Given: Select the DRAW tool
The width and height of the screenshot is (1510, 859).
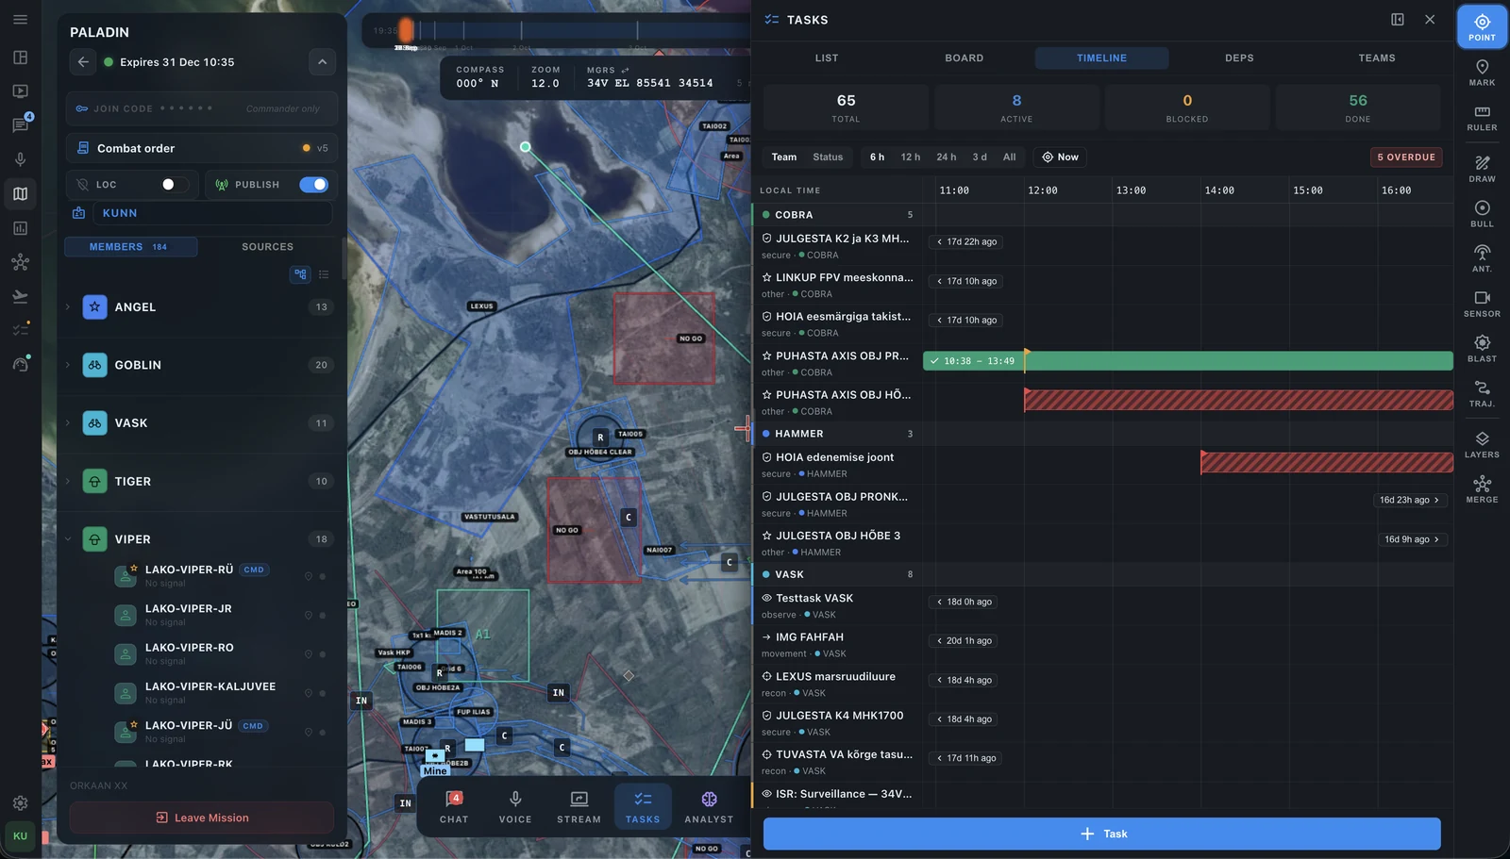Looking at the screenshot, I should [1482, 169].
